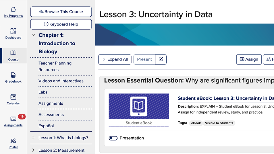274x154 pixels.
Task: Click the Expand All button
Action: tap(115, 59)
